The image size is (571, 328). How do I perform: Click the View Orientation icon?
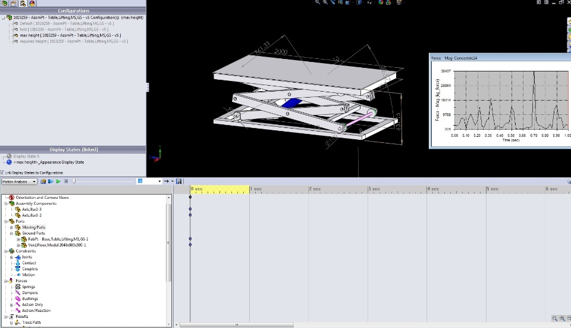pos(347,2)
